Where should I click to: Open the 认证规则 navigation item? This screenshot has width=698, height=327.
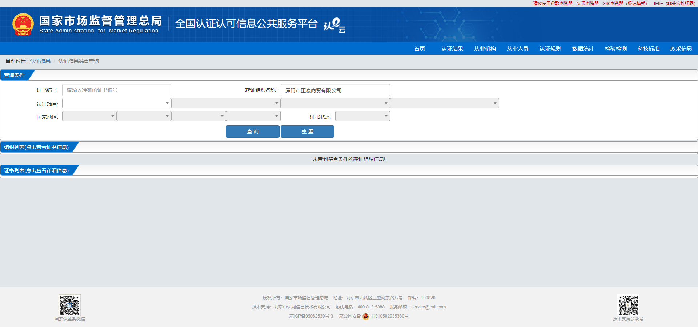pos(550,48)
